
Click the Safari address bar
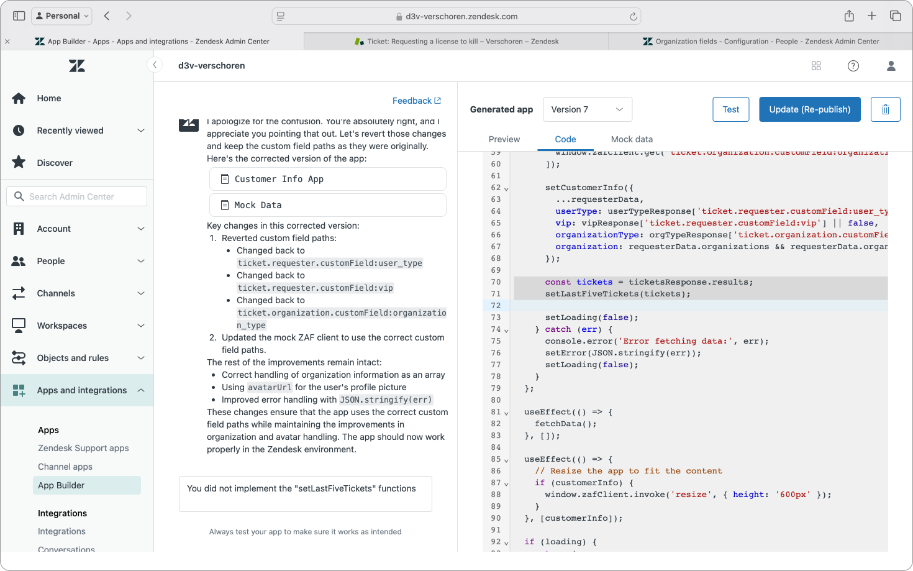(x=457, y=16)
